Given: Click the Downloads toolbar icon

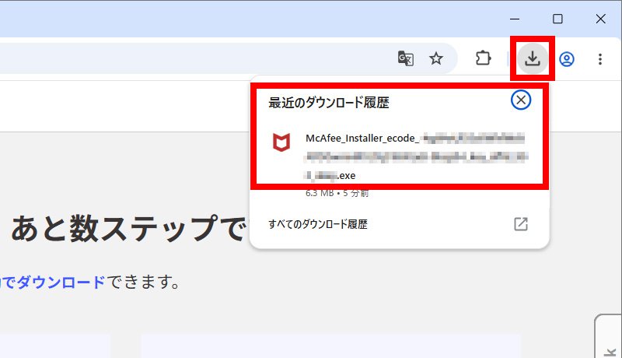Looking at the screenshot, I should (x=533, y=58).
